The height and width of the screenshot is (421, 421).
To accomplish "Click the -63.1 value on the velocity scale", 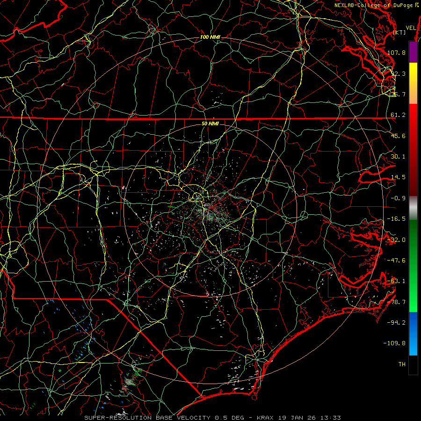I will [396, 281].
